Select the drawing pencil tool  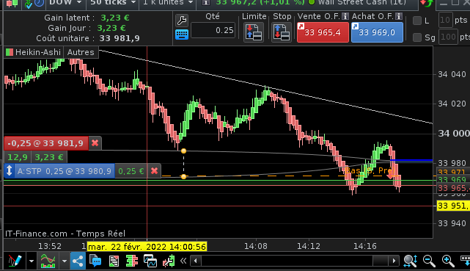coord(15,261)
